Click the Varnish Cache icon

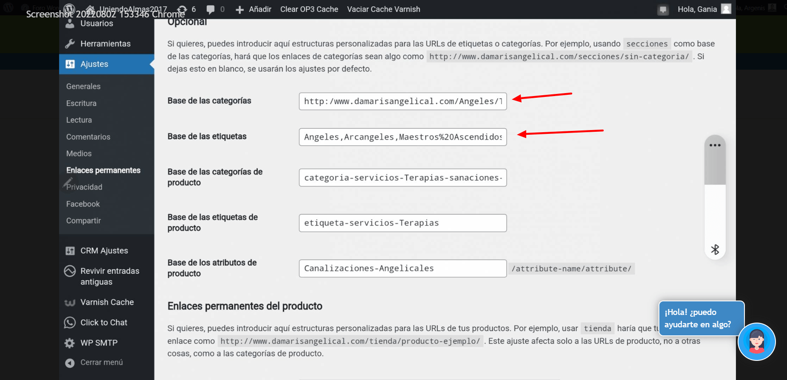click(70, 303)
